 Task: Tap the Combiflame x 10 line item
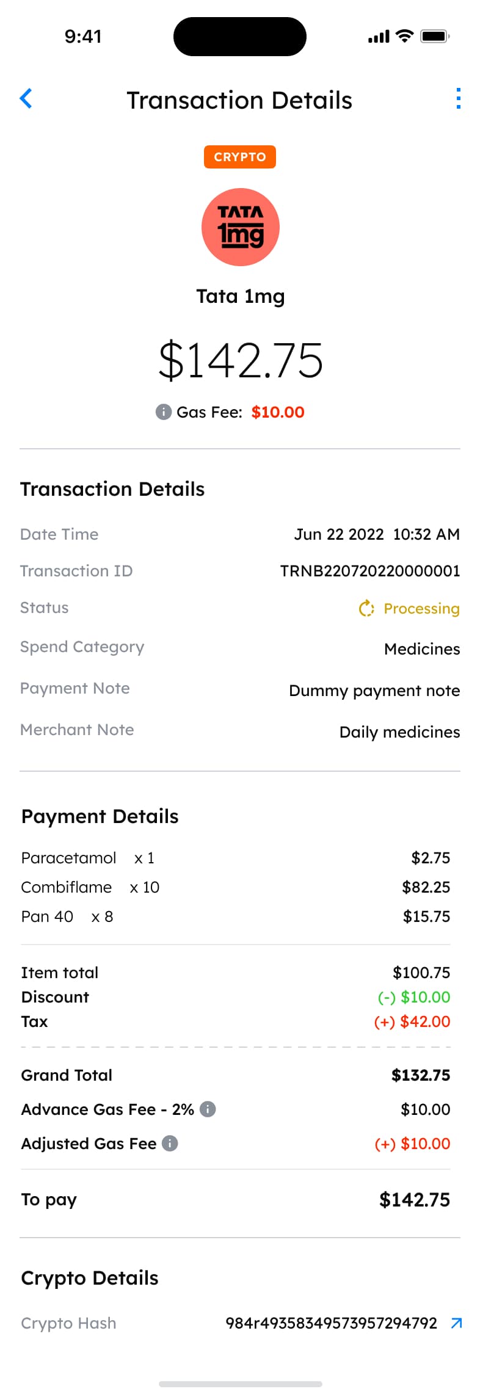point(90,887)
